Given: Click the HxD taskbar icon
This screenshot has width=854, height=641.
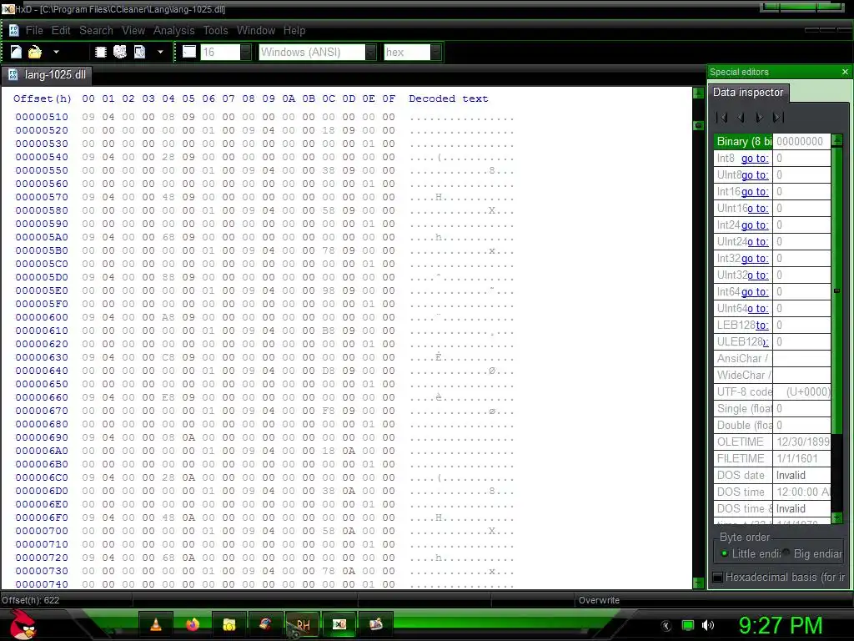Looking at the screenshot, I should coord(339,624).
